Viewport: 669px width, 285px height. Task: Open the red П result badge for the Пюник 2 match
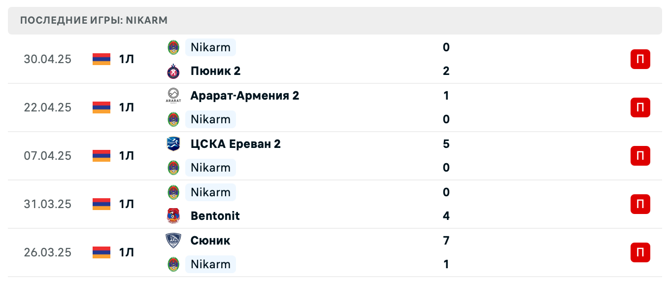click(640, 59)
